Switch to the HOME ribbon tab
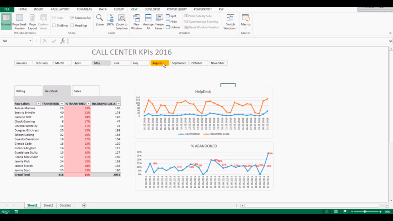393x221 pixels. pos(23,9)
